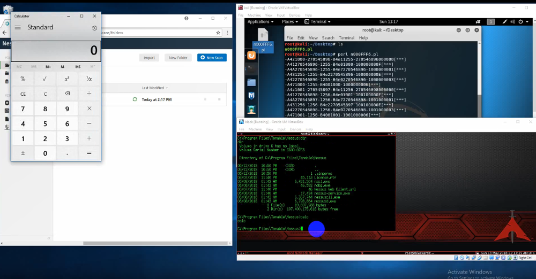Click the power icon in Kali top bar
The height and width of the screenshot is (279, 536).
tap(520, 21)
